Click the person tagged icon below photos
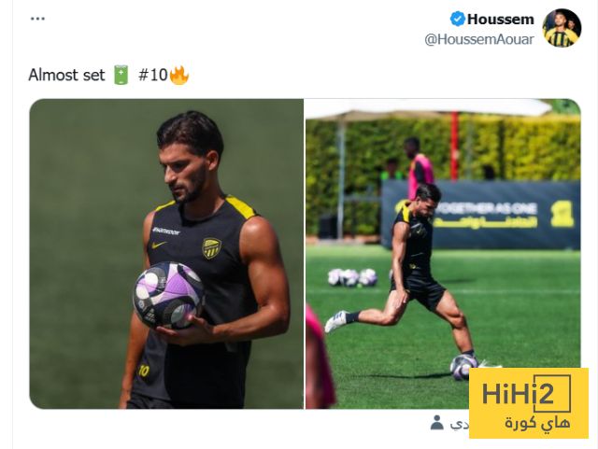 coord(437,423)
